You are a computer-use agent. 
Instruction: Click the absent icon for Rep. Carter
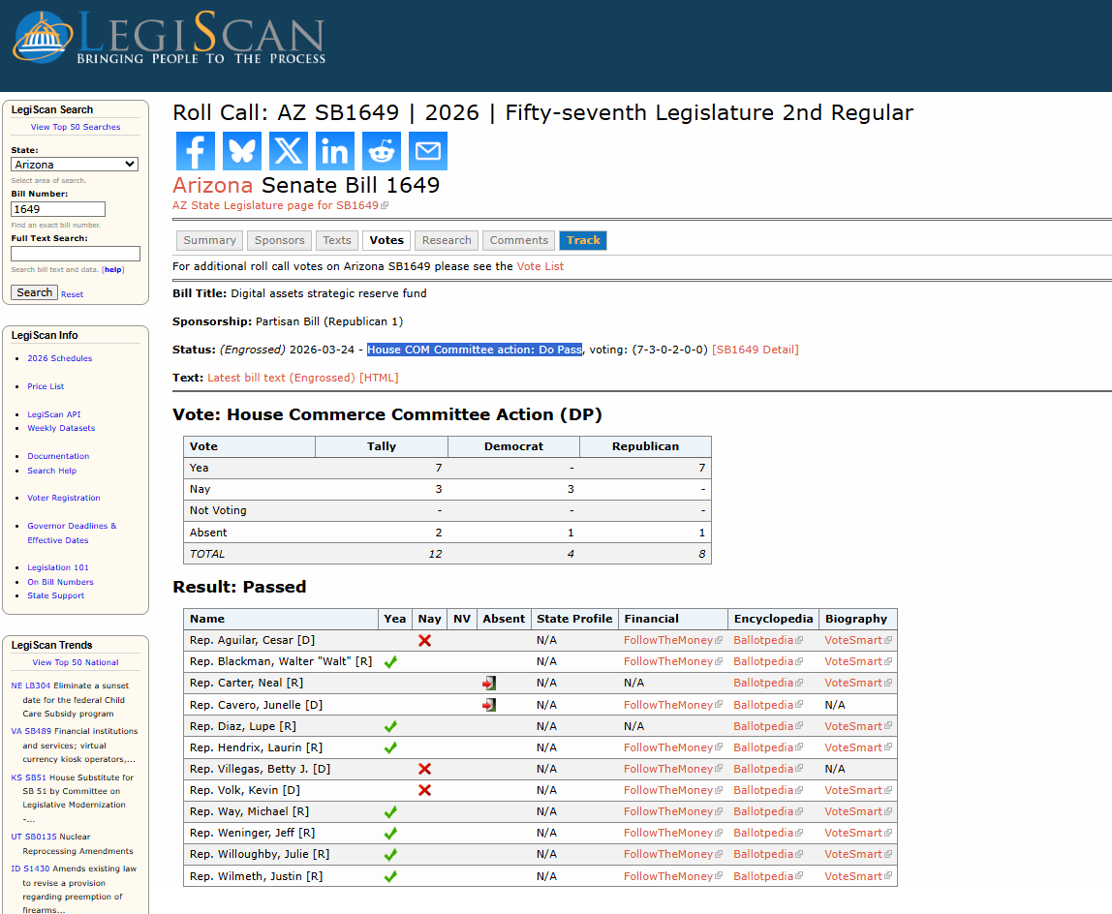pyautogui.click(x=489, y=683)
